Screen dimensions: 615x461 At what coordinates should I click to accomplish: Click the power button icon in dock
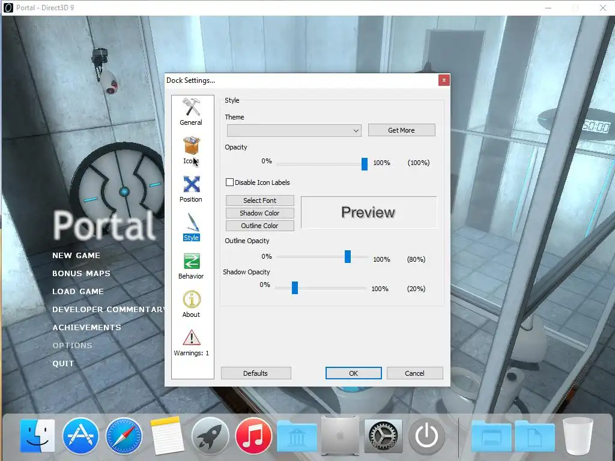(x=426, y=436)
